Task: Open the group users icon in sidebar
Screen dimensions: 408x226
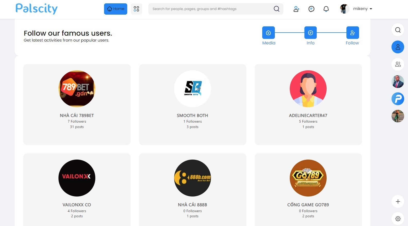Action: coord(398,64)
